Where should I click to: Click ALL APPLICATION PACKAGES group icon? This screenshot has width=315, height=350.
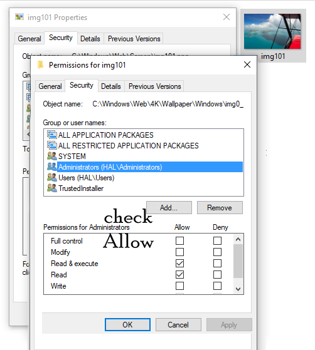(52, 135)
